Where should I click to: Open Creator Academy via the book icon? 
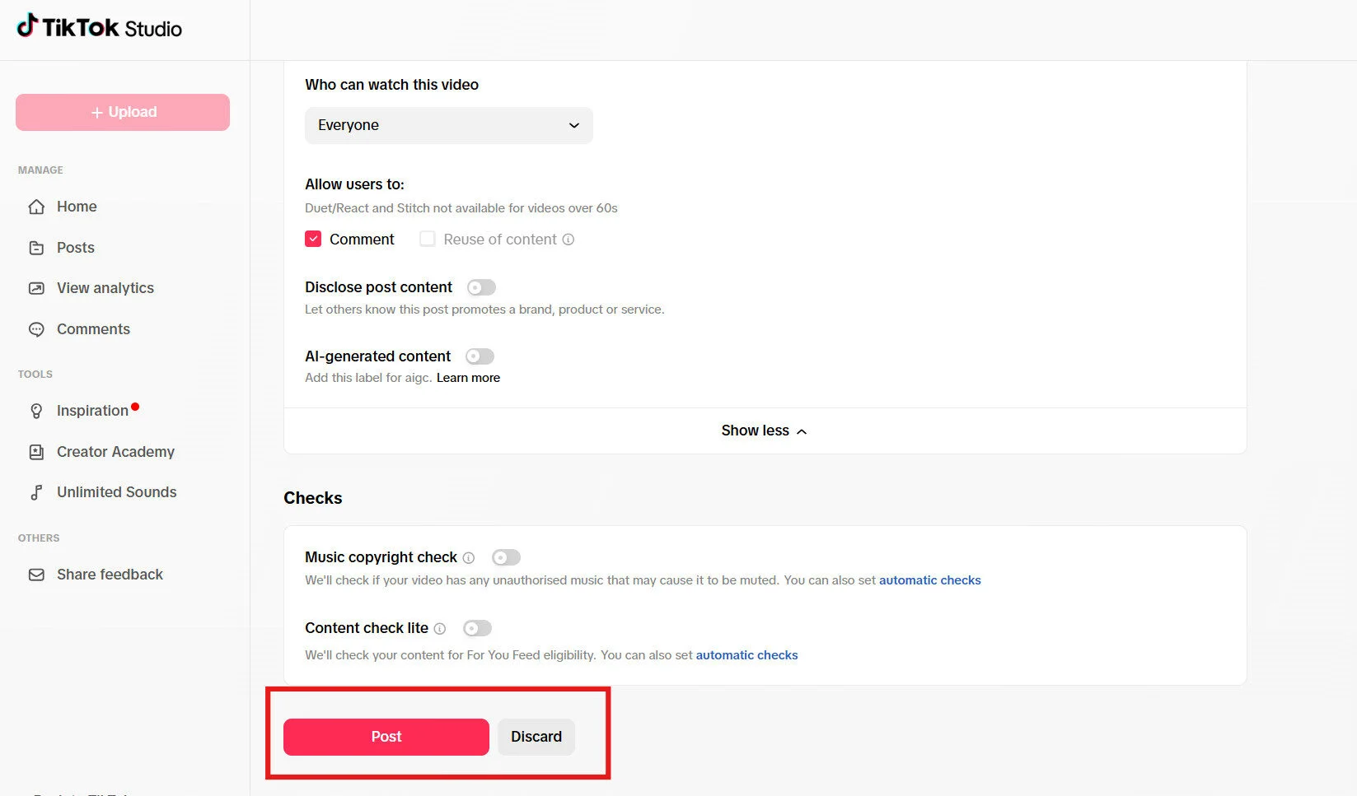point(36,452)
